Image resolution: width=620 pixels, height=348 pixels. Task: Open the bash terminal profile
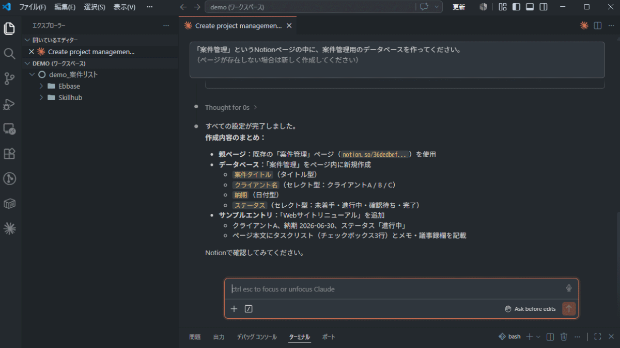(509, 337)
